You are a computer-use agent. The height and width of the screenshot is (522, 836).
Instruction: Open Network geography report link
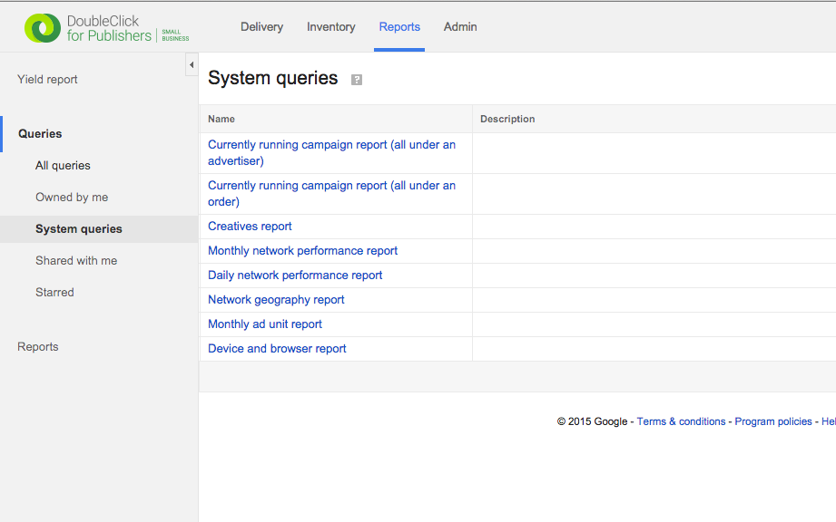(276, 300)
